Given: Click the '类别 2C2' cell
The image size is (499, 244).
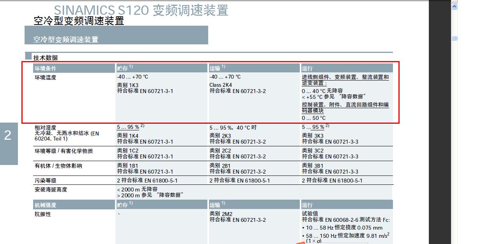Looking at the screenshot, I should (x=220, y=151).
